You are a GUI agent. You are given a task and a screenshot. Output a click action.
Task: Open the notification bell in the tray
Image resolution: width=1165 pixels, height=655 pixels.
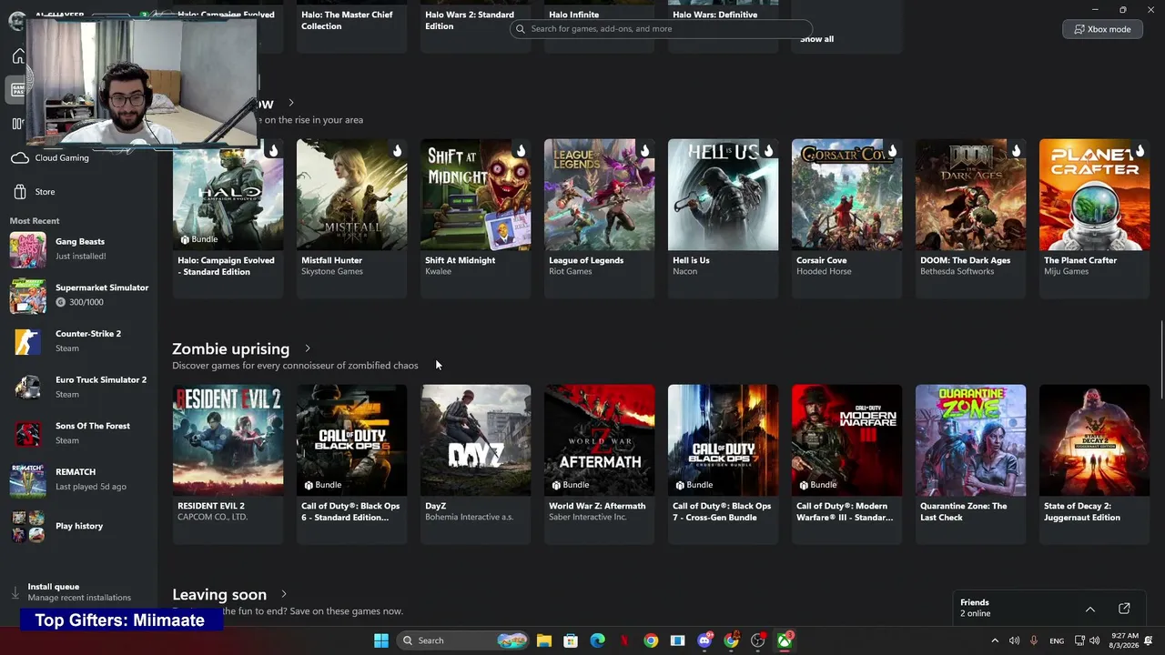coord(1150,640)
